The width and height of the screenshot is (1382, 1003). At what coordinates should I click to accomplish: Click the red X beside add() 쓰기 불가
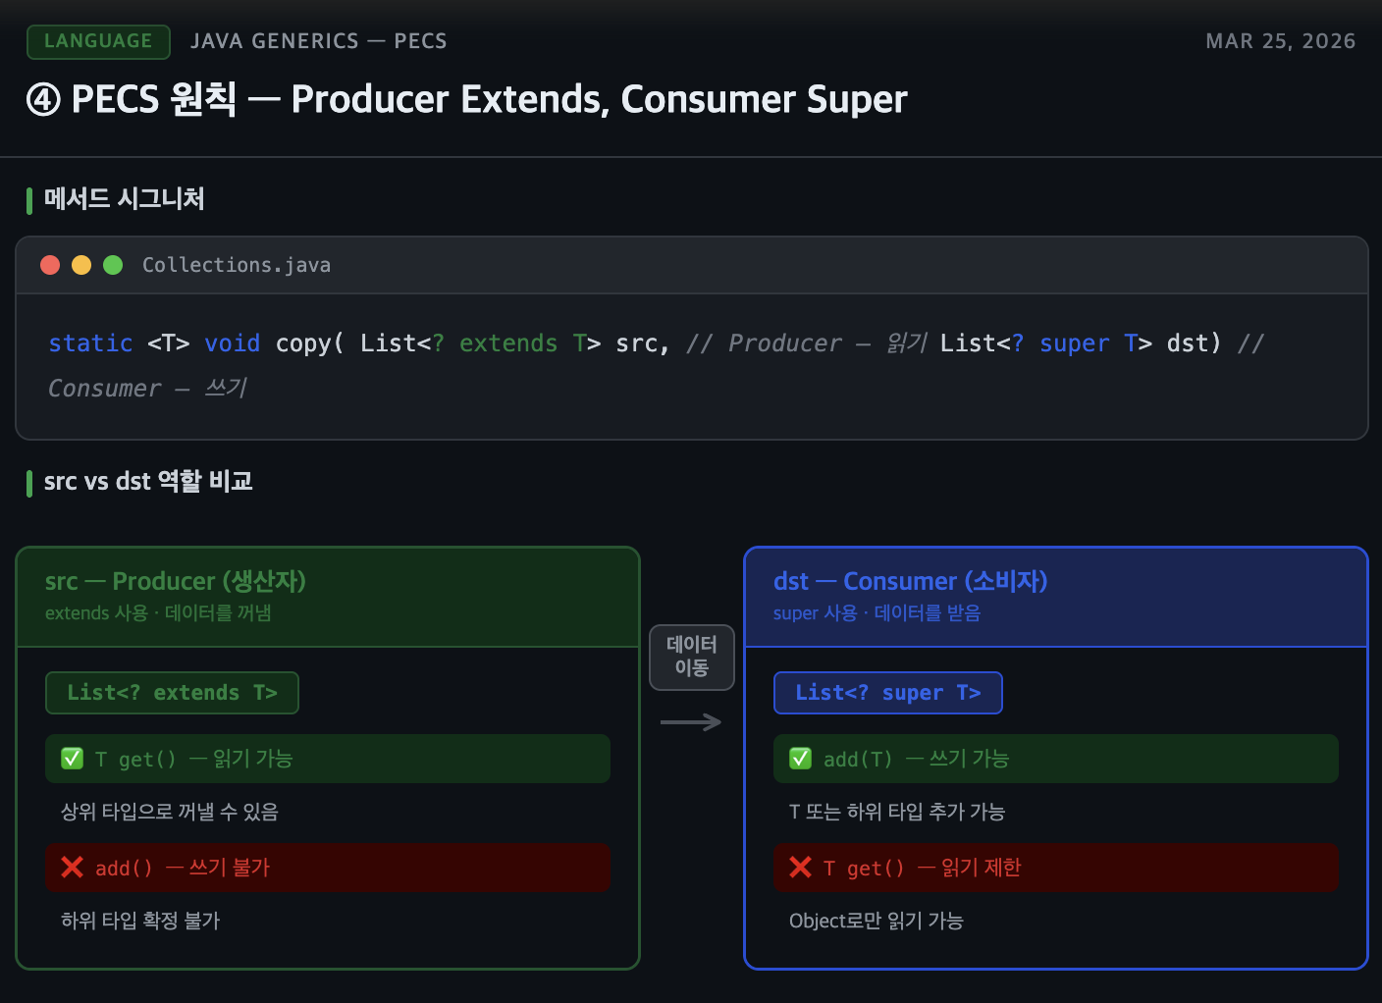coord(72,868)
